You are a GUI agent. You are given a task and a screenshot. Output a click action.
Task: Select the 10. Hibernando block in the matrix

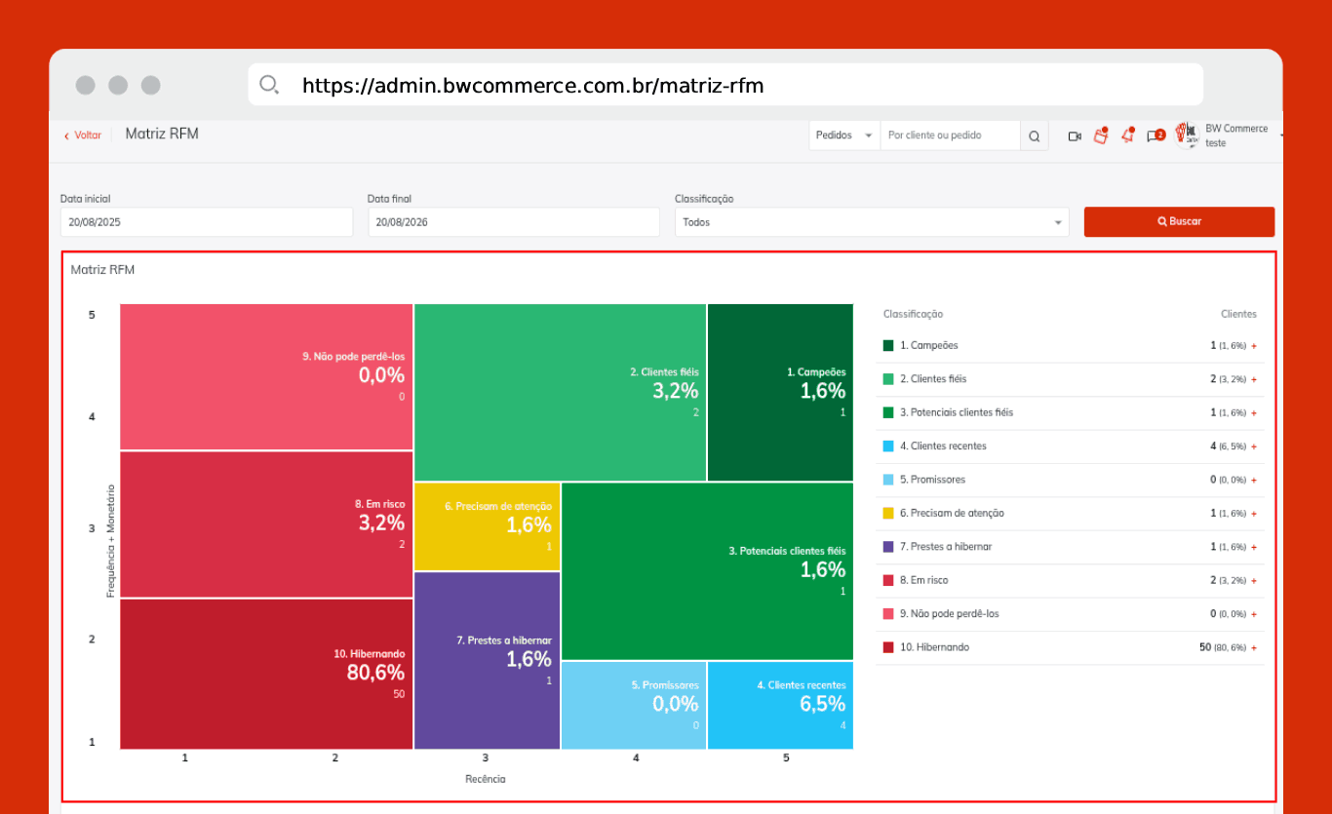tap(266, 674)
